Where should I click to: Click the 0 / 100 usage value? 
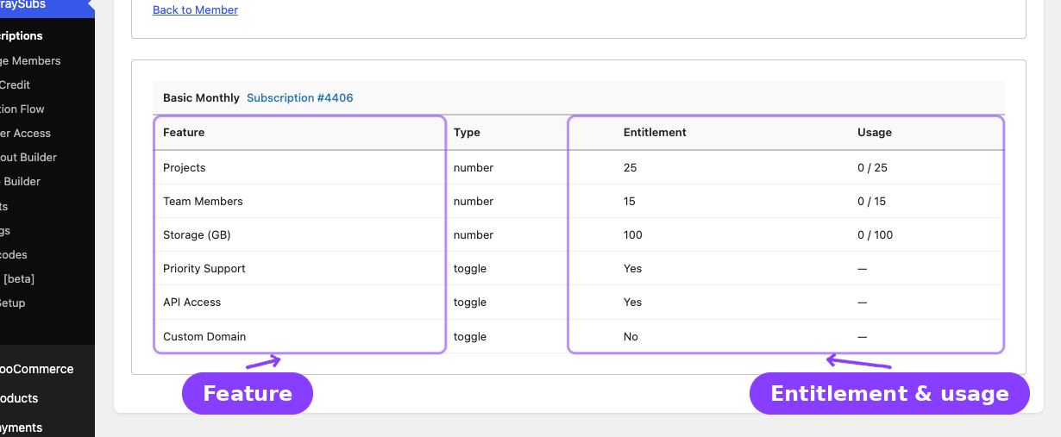(876, 234)
